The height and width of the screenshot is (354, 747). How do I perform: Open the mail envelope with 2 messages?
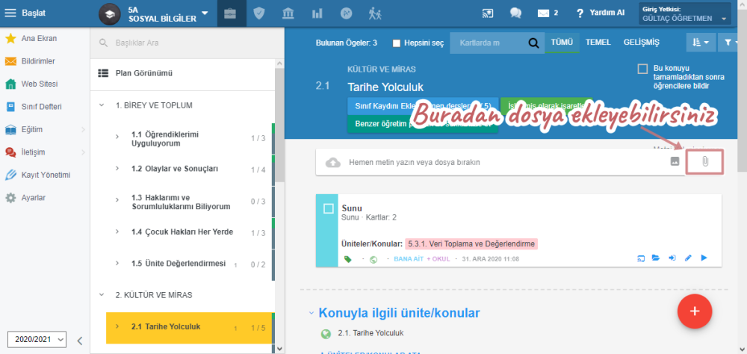548,13
